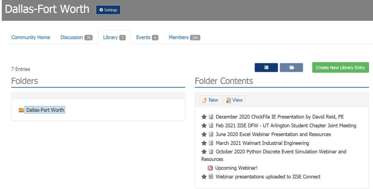Image resolution: width=373 pixels, height=189 pixels.
Task: Click document icon for October 2020 Python entry
Action: (211, 151)
